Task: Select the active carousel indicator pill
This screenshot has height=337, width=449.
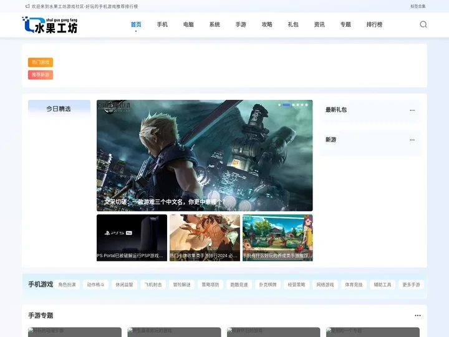Action: pos(286,105)
